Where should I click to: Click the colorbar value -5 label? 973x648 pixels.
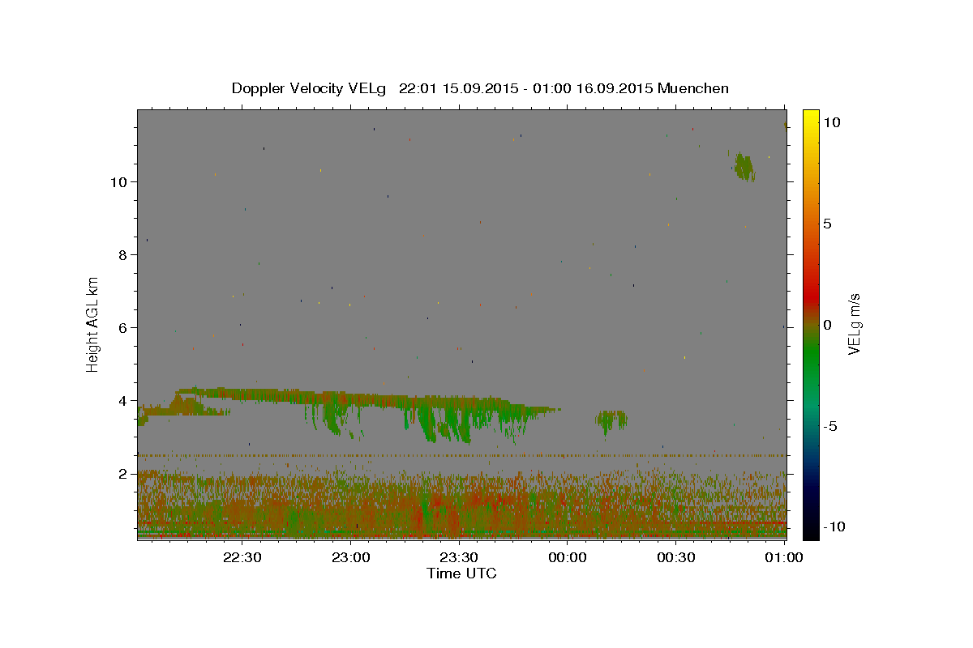pyautogui.click(x=830, y=426)
